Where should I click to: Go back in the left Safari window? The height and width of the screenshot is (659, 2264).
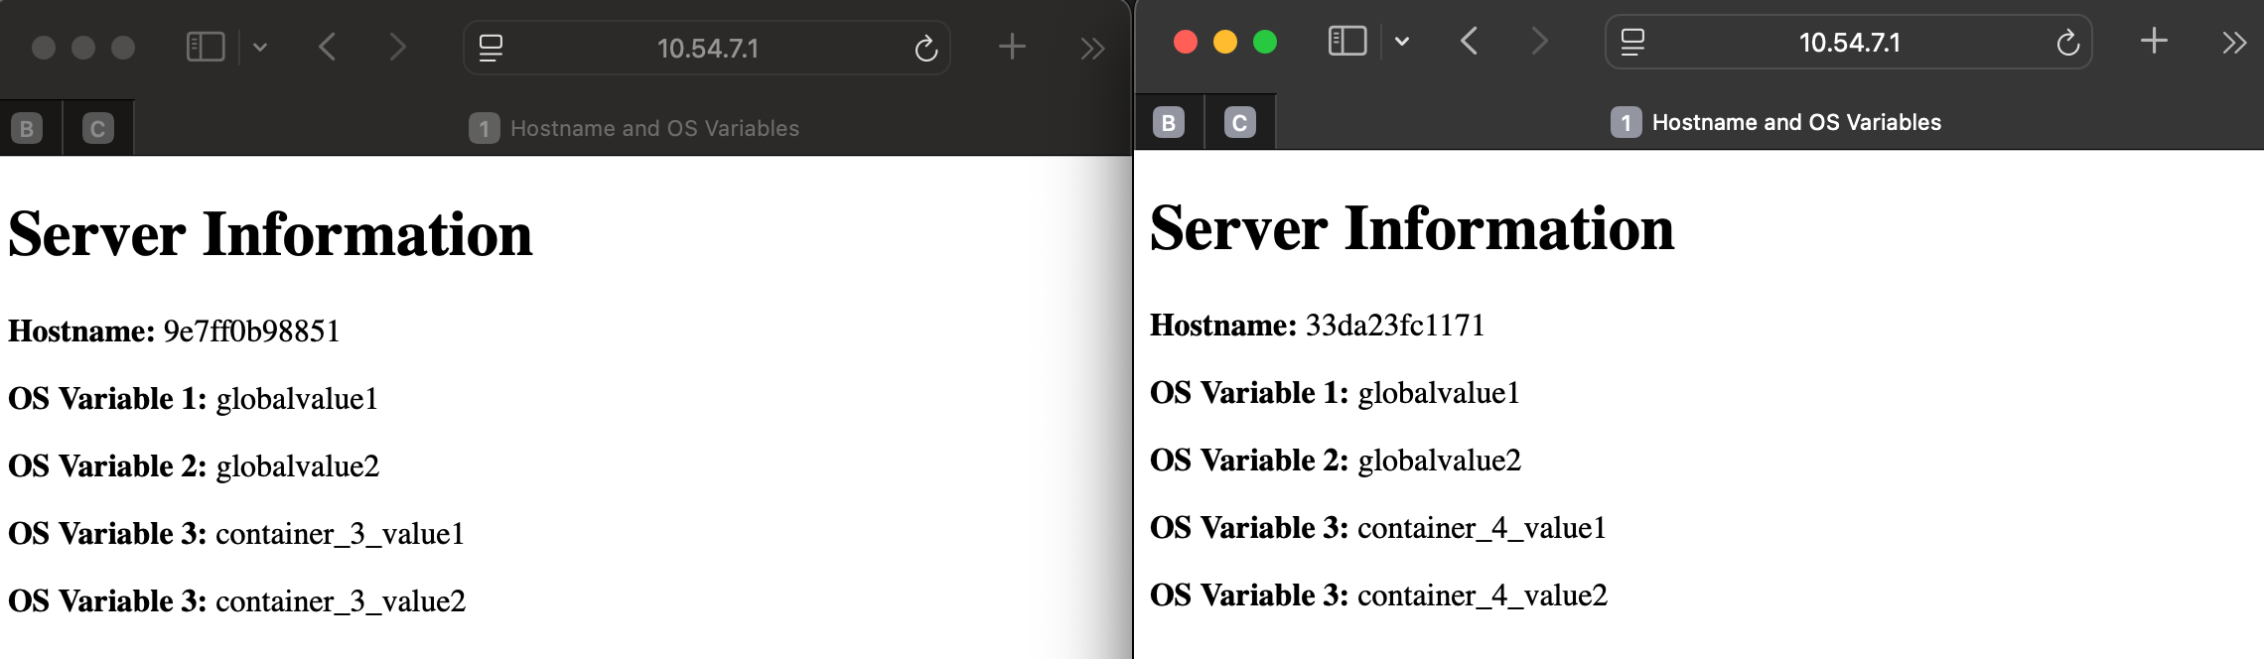pos(328,47)
